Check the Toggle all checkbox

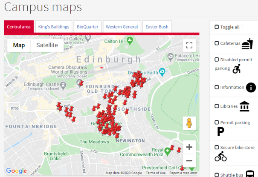pos(217,27)
